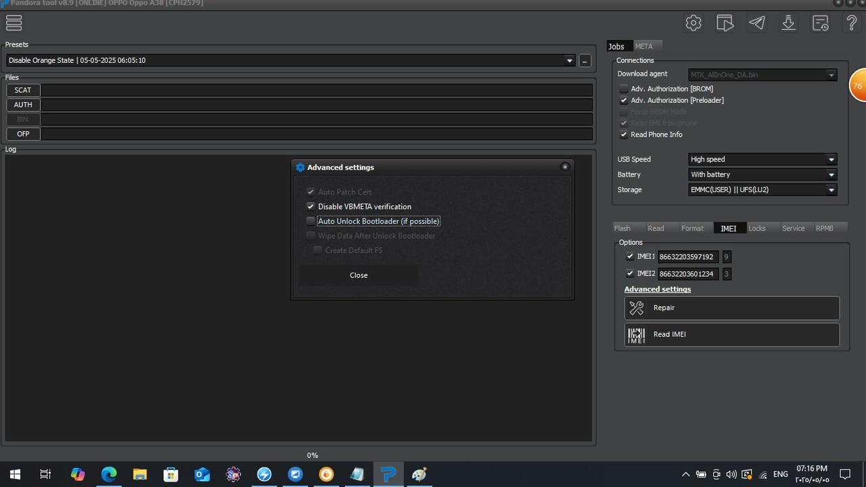Open Outlook from the taskbar
The width and height of the screenshot is (866, 487).
(x=202, y=474)
